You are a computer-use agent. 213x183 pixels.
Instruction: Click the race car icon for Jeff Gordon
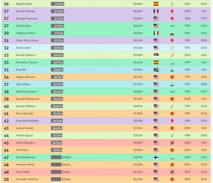172,26
